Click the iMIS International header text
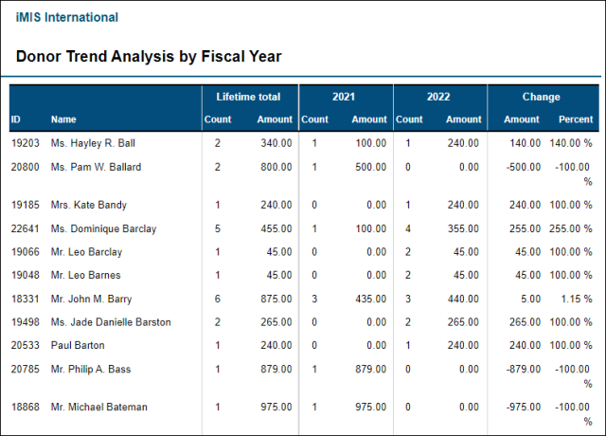 coord(67,17)
